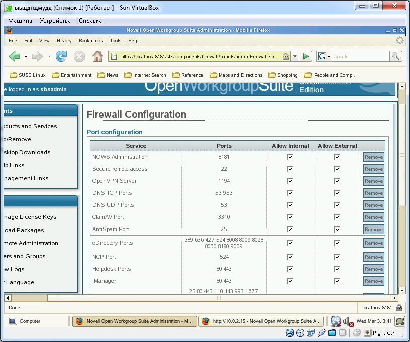The height and width of the screenshot is (342, 410).
Task: Open the Maps and Directions bookmark folder
Action: pos(236,75)
